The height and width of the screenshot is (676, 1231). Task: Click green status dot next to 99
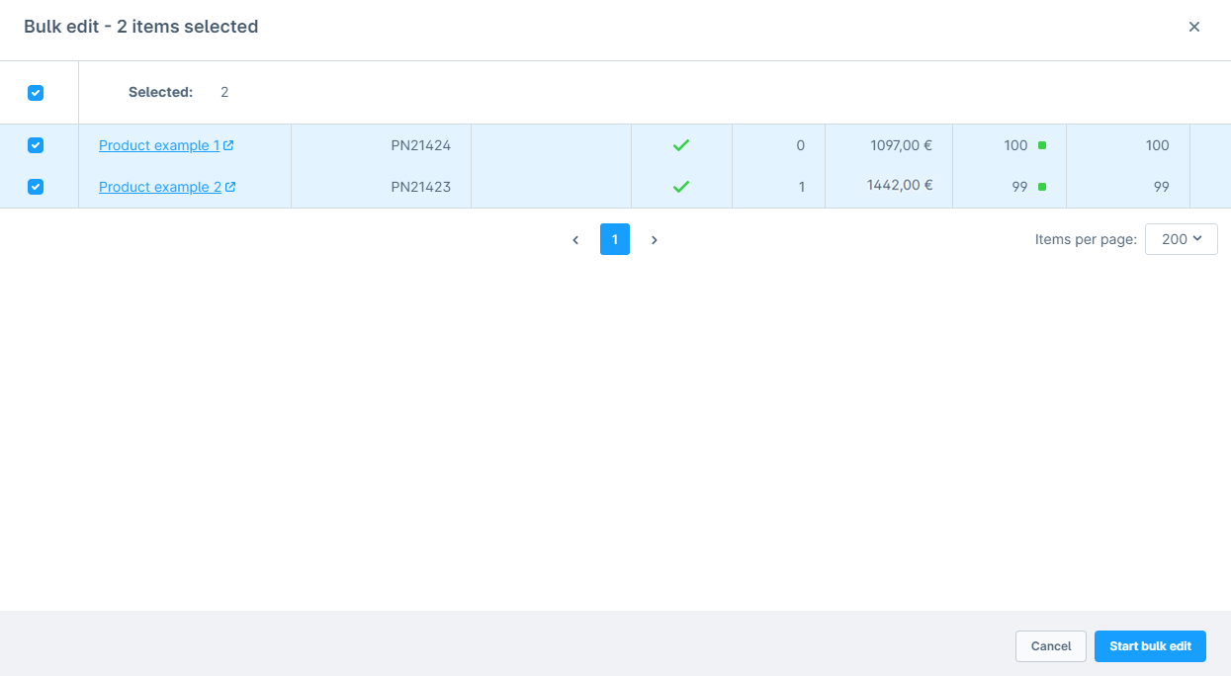click(x=1041, y=187)
